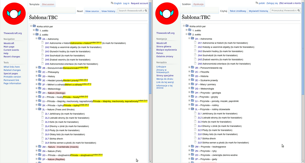This screenshot has height=163, width=305.
Task: Collapse the 2L – Nature (Trees and Shrubs) node
Action: pos(36,109)
